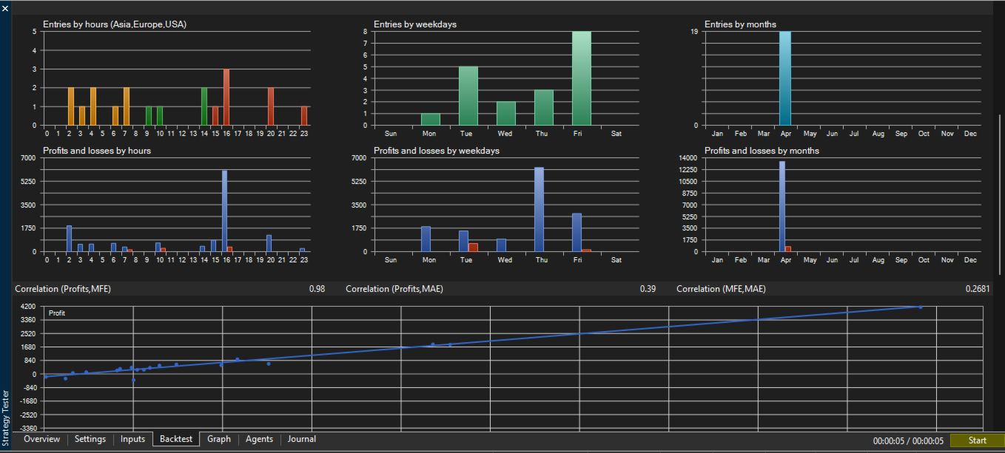Open the Inputs tab
Image resolution: width=1005 pixels, height=453 pixels.
click(133, 440)
